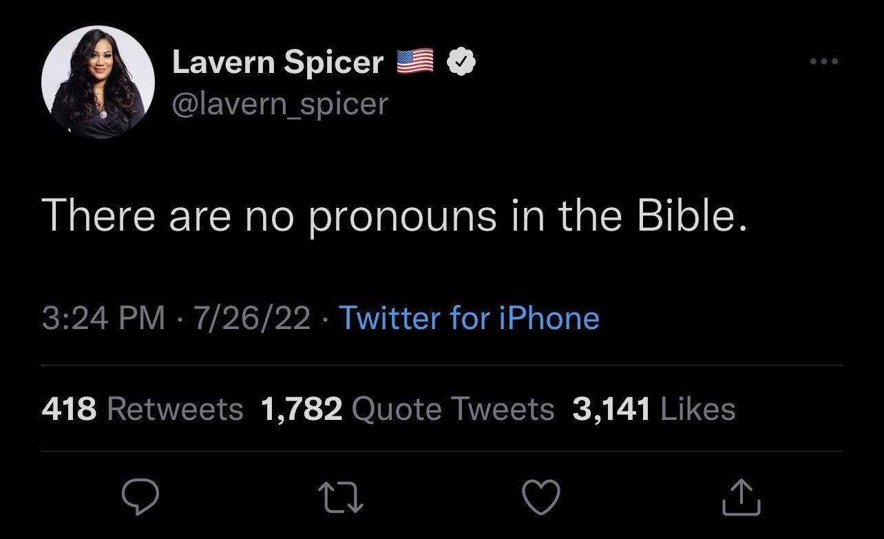
Task: Open the Twitter for iPhone link
Action: (x=468, y=318)
